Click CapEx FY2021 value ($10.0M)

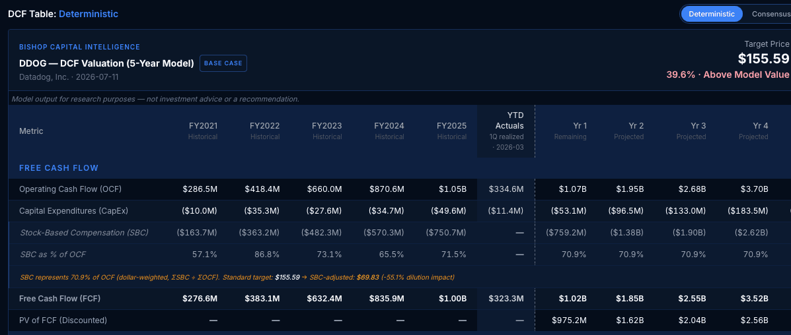(x=200, y=211)
